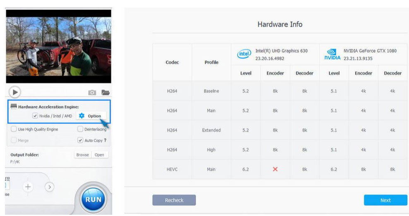Uncheck the Auto Copy checkbox
The height and width of the screenshot is (216, 409).
coord(80,140)
